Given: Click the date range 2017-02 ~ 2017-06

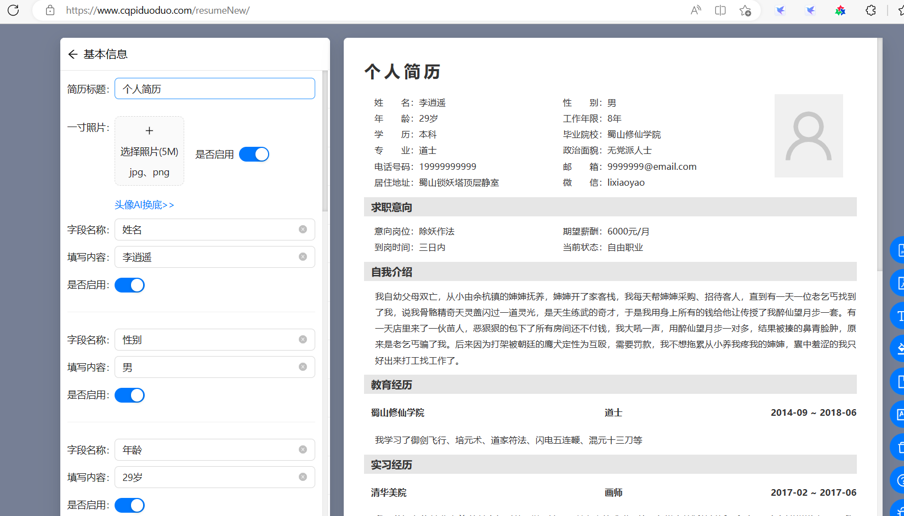Looking at the screenshot, I should point(814,492).
